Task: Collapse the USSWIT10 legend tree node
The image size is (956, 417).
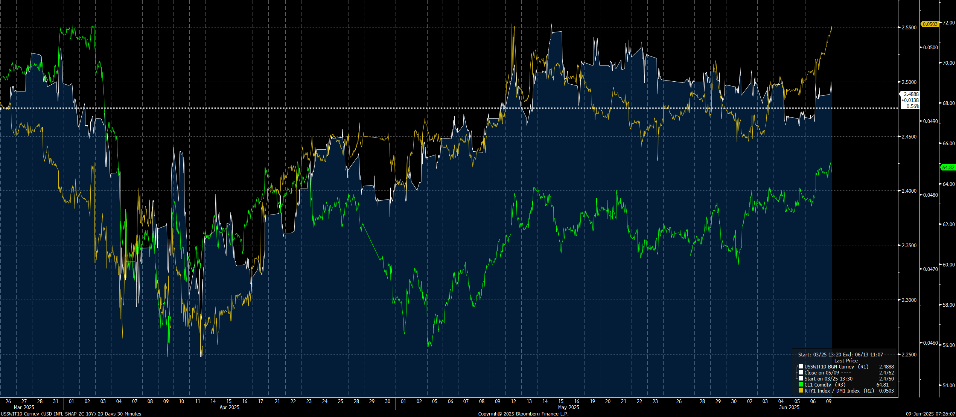Action: tap(796, 366)
